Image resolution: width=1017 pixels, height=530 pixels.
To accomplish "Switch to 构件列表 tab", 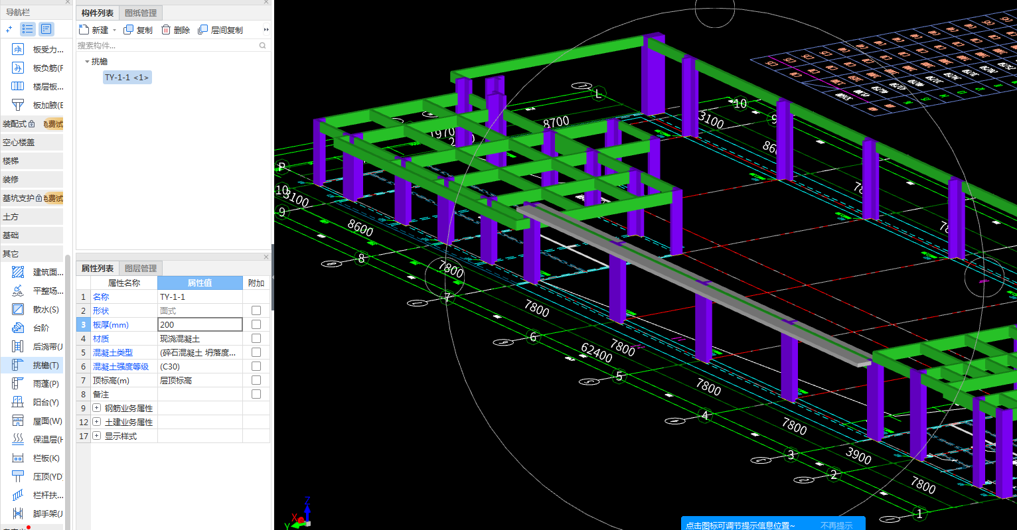I will click(x=98, y=13).
